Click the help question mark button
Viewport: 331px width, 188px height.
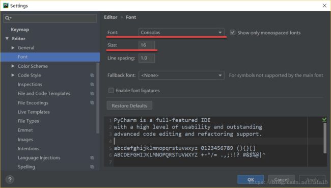tap(10, 179)
